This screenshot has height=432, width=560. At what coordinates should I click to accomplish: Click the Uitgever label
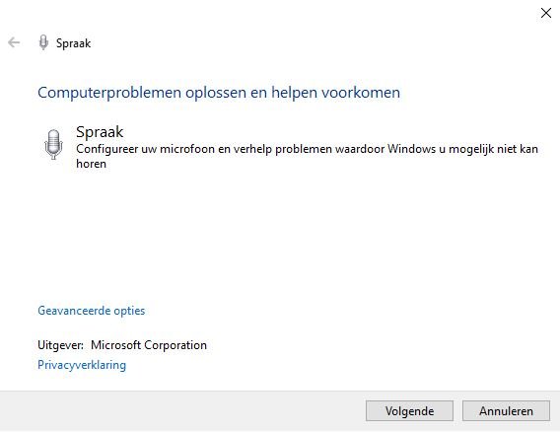point(60,345)
